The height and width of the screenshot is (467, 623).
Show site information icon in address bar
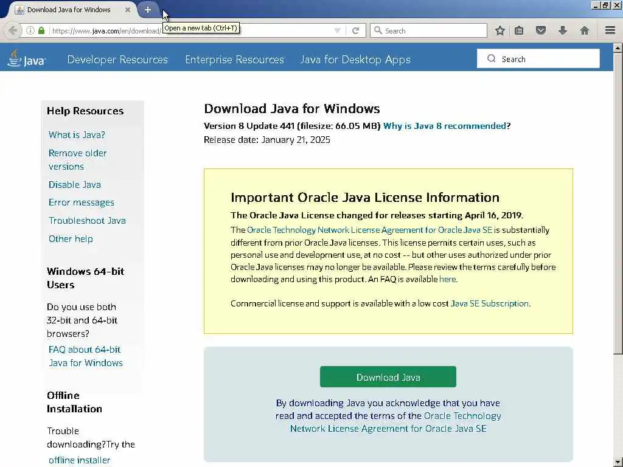tap(30, 30)
